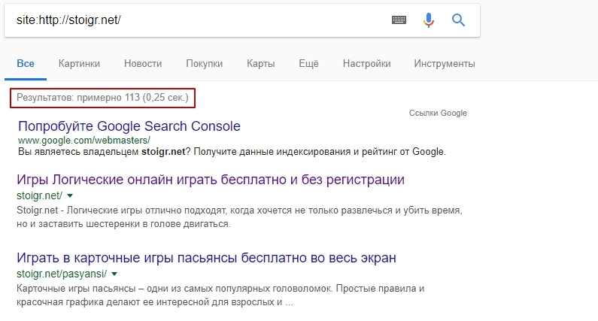Image resolution: width=598 pixels, height=321 pixels.
Task: Open the Игры Логические онлайн result
Action: 211,180
